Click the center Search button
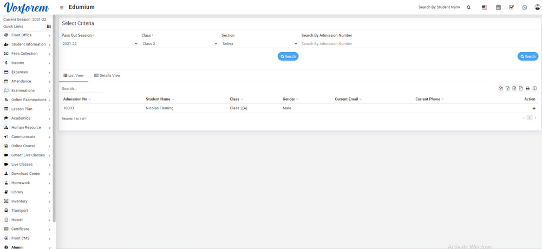Screen dimensions: 542x249 click(288, 56)
